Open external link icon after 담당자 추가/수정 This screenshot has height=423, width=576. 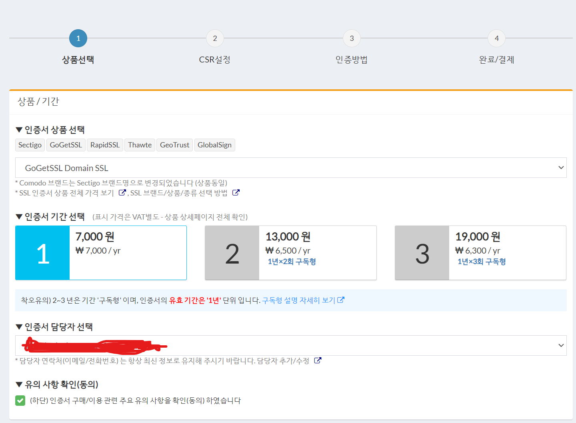point(318,361)
